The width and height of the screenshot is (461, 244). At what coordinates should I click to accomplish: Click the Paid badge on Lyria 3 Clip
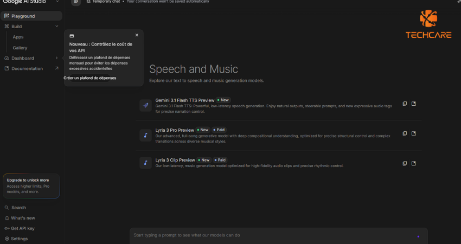point(220,160)
